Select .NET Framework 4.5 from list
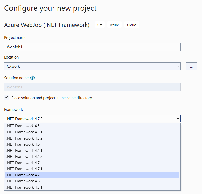 click(x=92, y=126)
